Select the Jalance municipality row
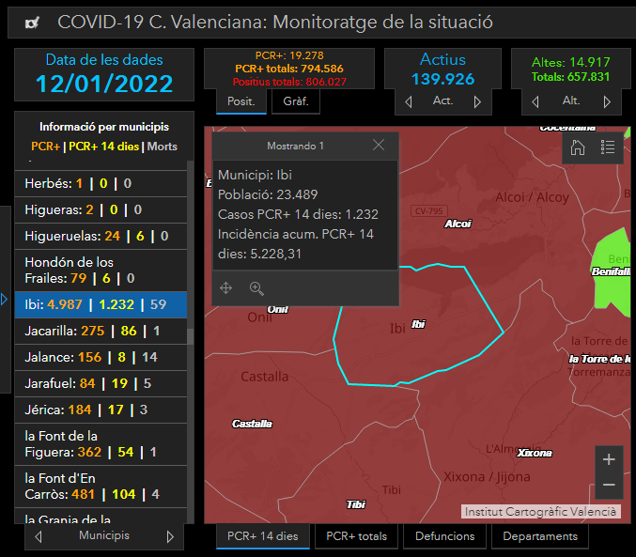This screenshot has width=636, height=557. (101, 358)
